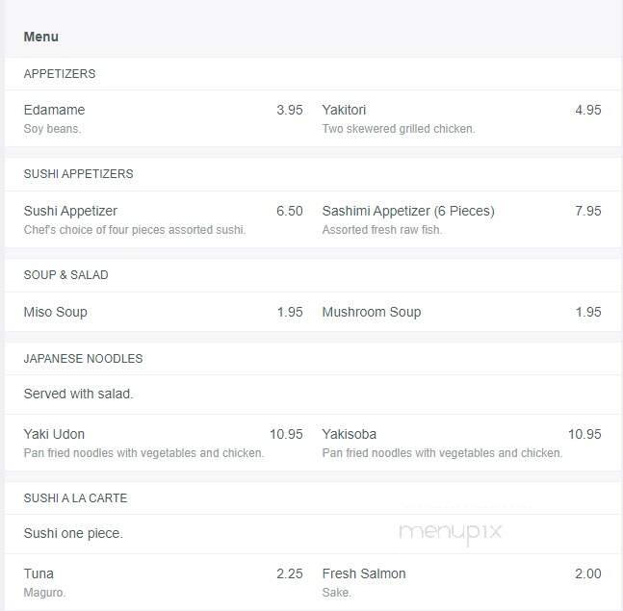Click the Fresh Salmon item
The image size is (623, 611).
(x=364, y=573)
